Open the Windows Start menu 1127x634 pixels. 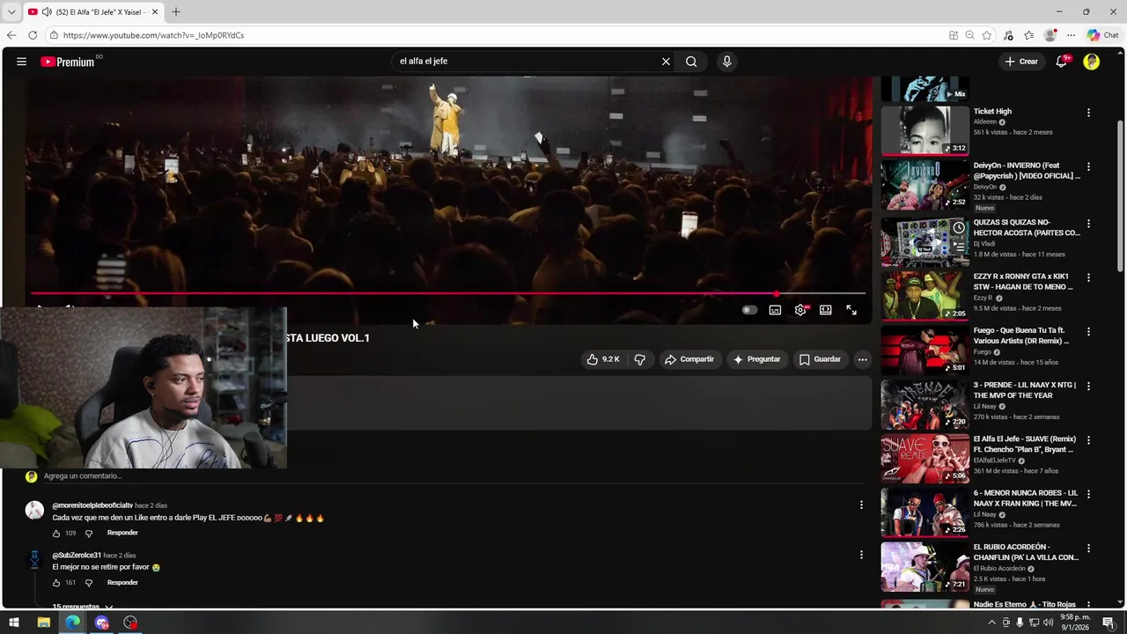click(x=14, y=623)
